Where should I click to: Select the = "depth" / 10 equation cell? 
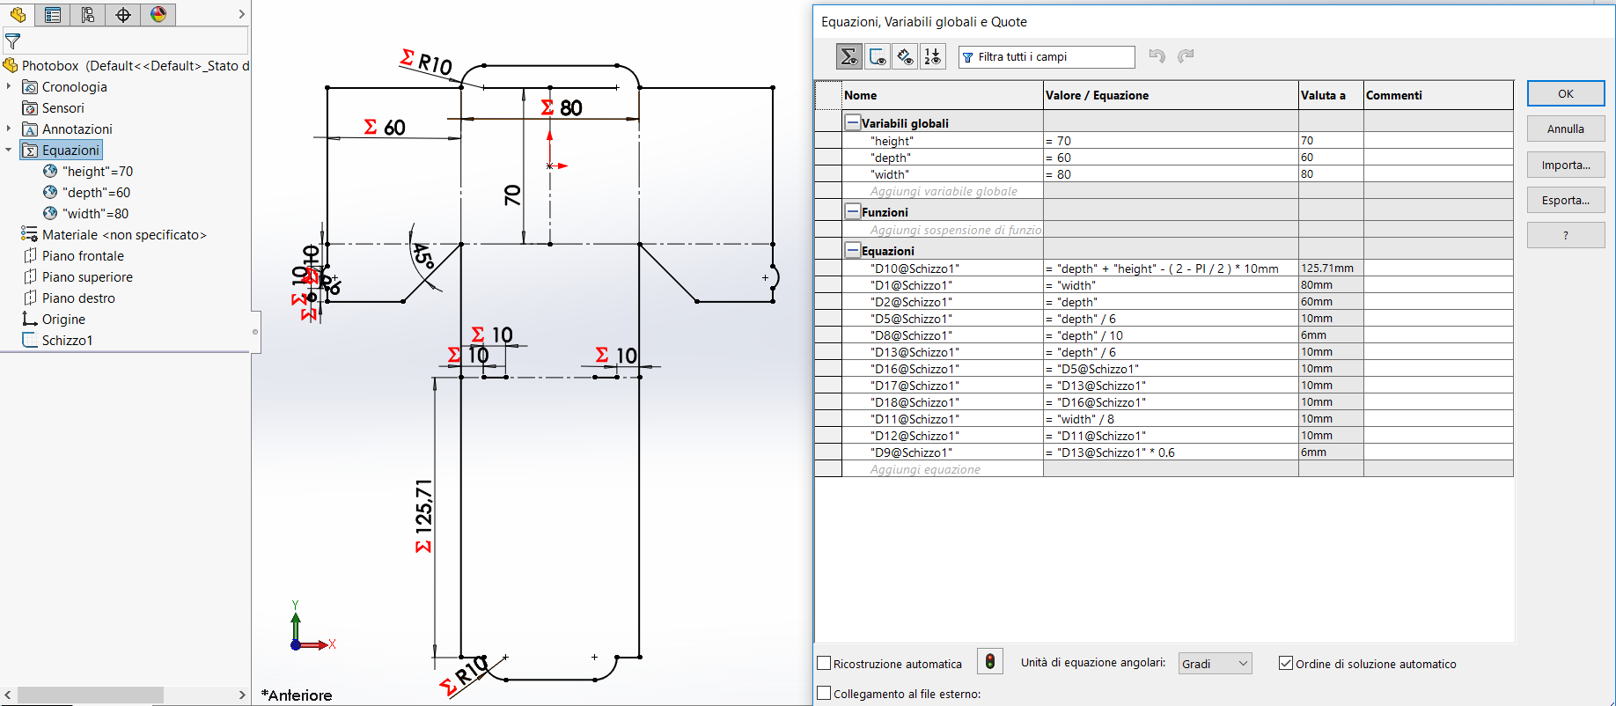coord(1171,335)
